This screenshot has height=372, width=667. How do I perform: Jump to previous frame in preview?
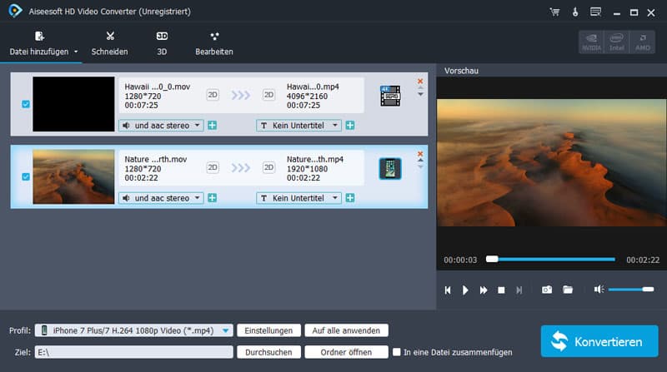tap(448, 290)
